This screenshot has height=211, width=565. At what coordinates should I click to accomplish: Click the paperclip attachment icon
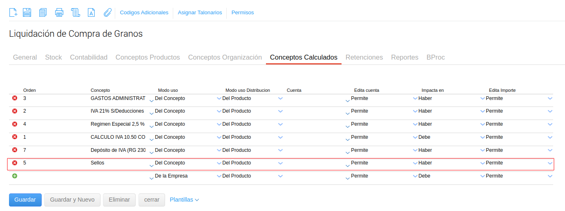tap(107, 13)
